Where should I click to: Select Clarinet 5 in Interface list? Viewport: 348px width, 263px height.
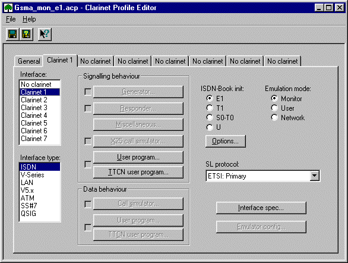[40, 123]
